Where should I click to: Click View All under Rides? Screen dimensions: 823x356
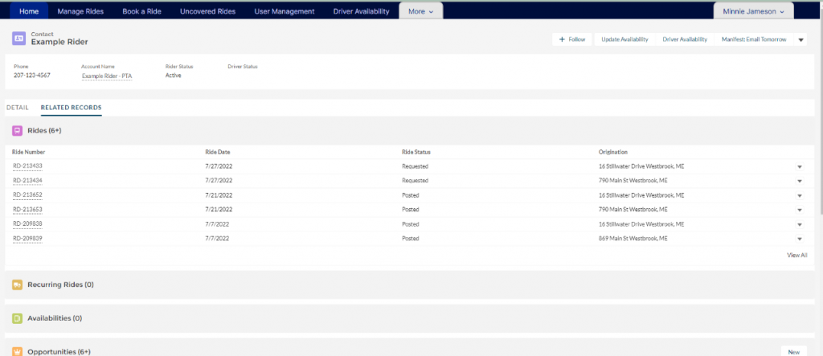pyautogui.click(x=797, y=255)
